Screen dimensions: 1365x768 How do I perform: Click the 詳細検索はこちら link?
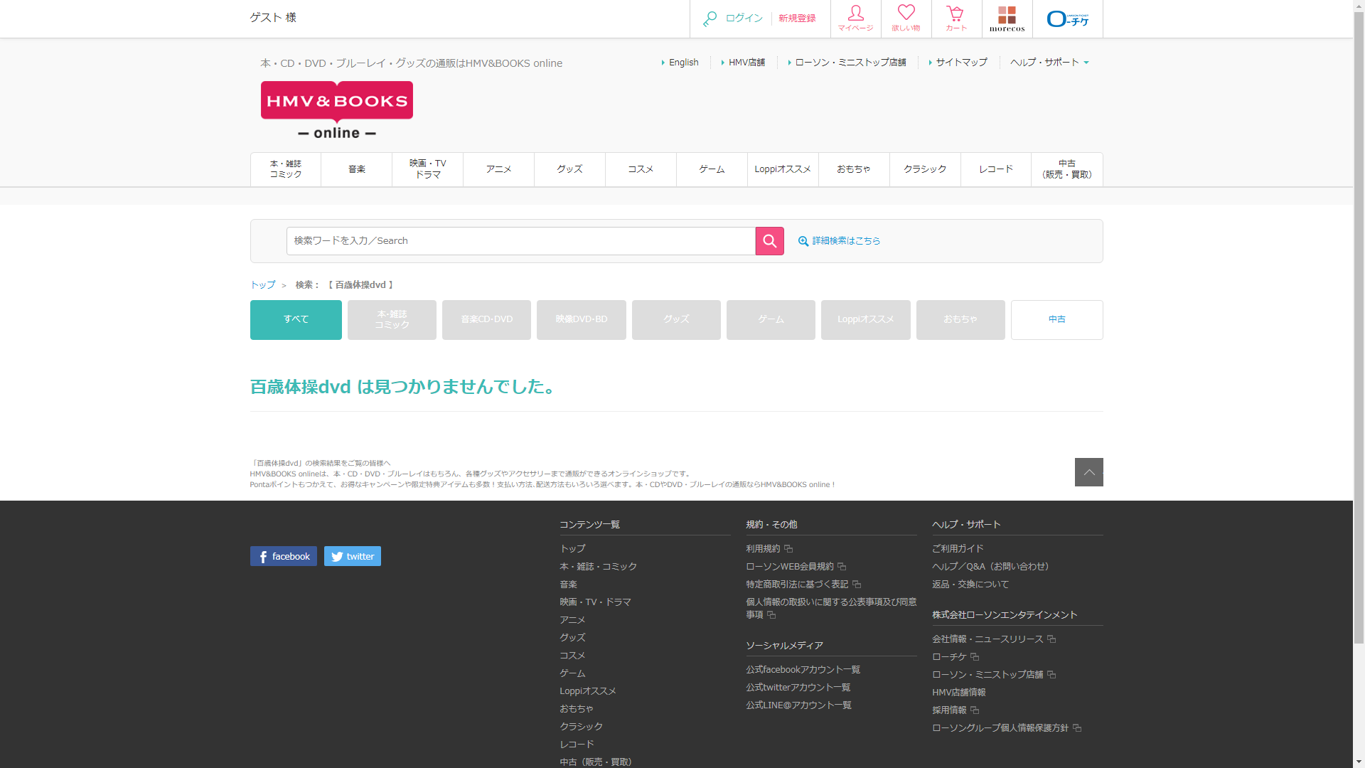click(845, 241)
